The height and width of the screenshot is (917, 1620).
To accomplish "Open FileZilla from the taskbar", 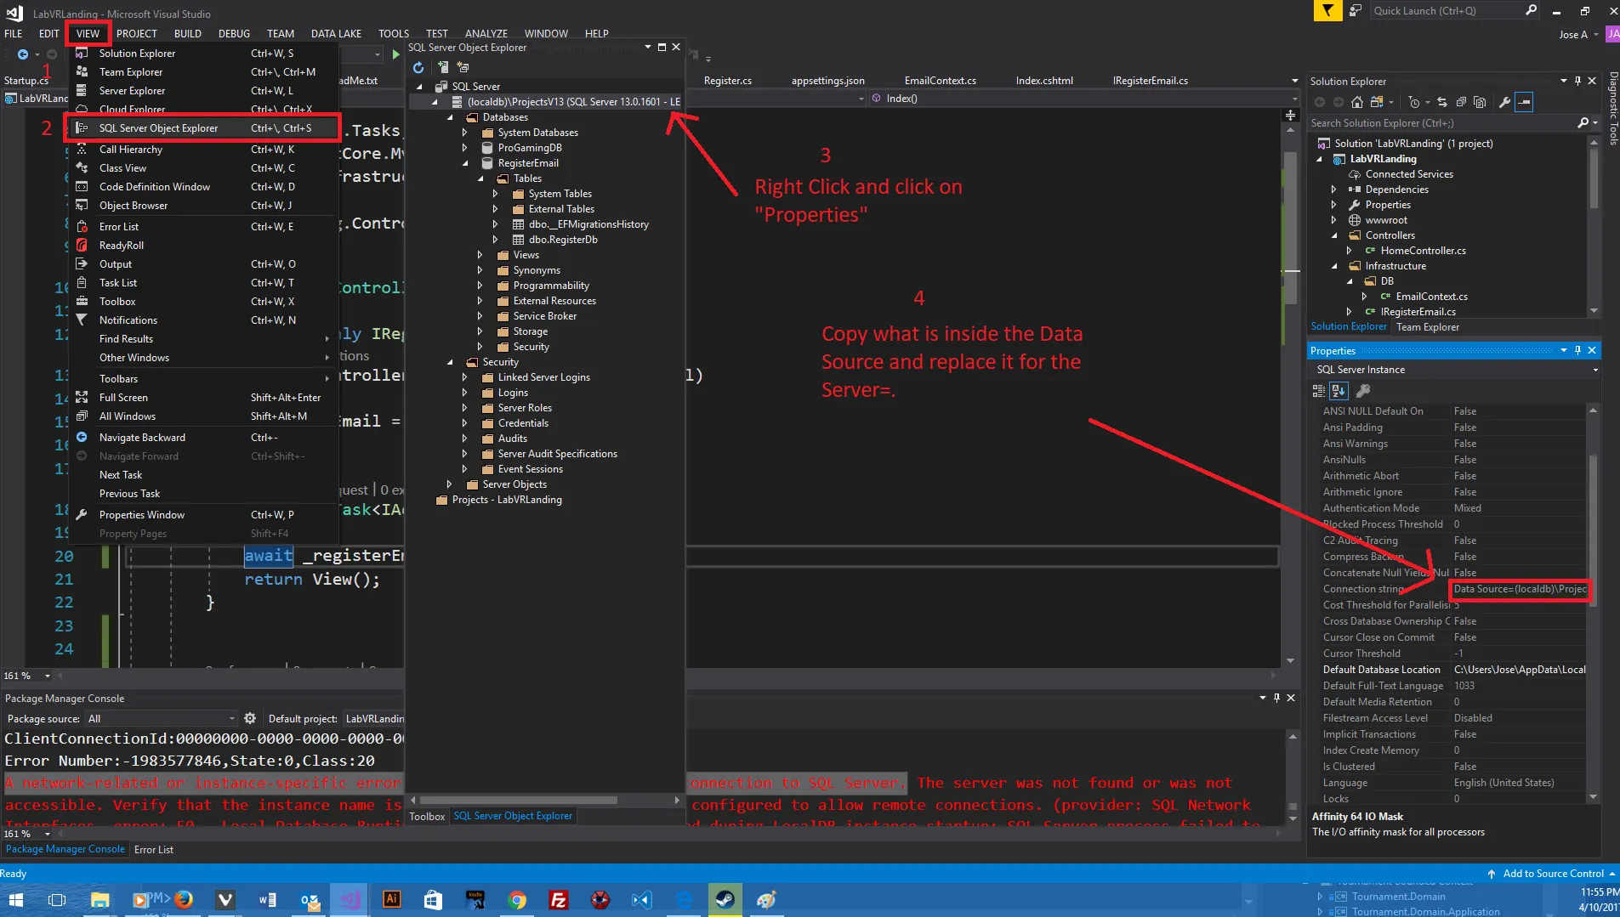I will point(559,899).
